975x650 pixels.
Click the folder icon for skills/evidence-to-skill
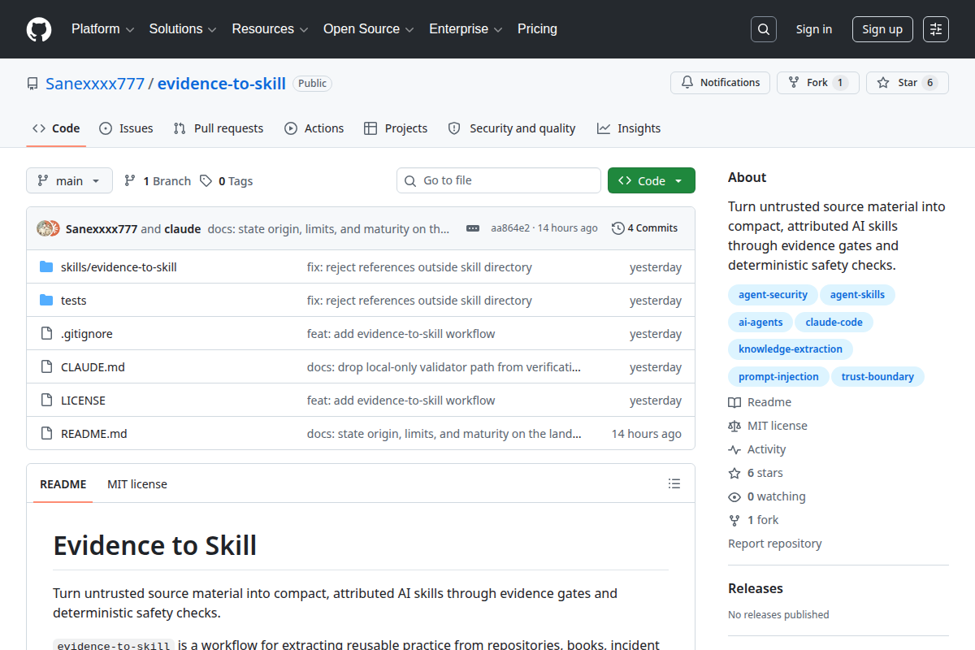(x=46, y=267)
